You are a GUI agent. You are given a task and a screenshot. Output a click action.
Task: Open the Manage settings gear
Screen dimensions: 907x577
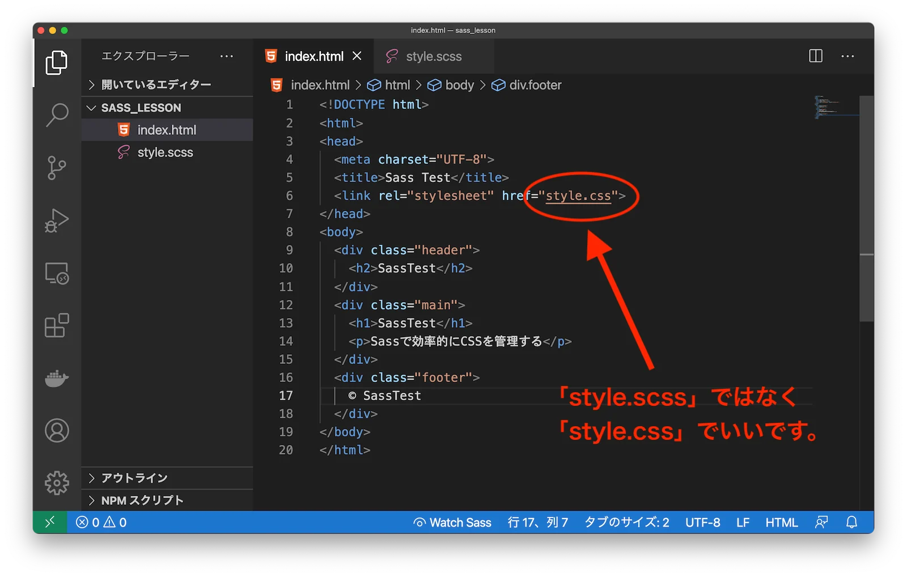point(56,483)
